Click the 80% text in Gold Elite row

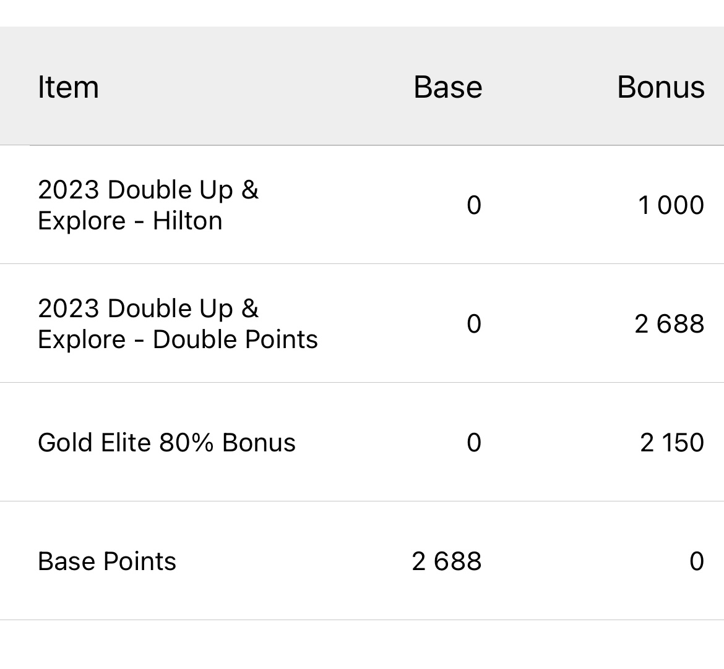pos(187,443)
